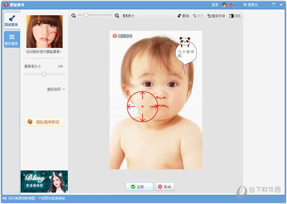287x204 pixels.
Task: Open the Bling advertisement banner
Action: click(44, 182)
